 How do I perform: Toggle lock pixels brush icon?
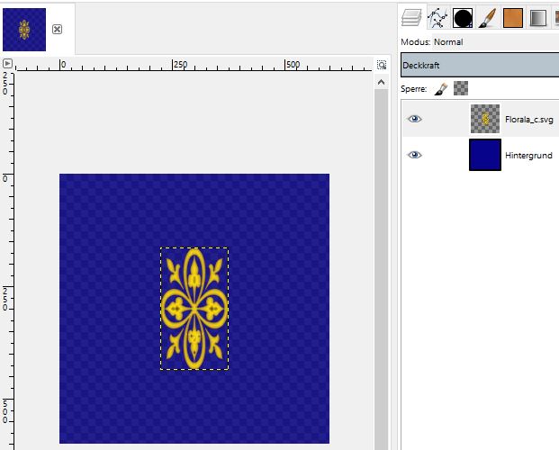pyautogui.click(x=441, y=89)
